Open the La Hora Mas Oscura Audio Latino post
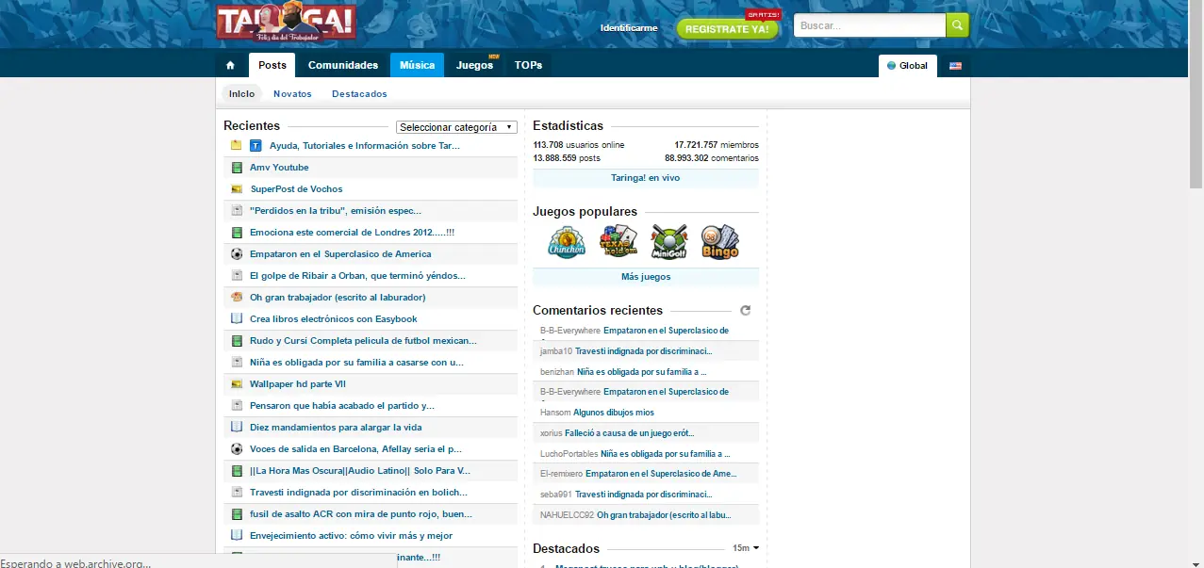Viewport: 1204px width, 568px height. point(360,471)
